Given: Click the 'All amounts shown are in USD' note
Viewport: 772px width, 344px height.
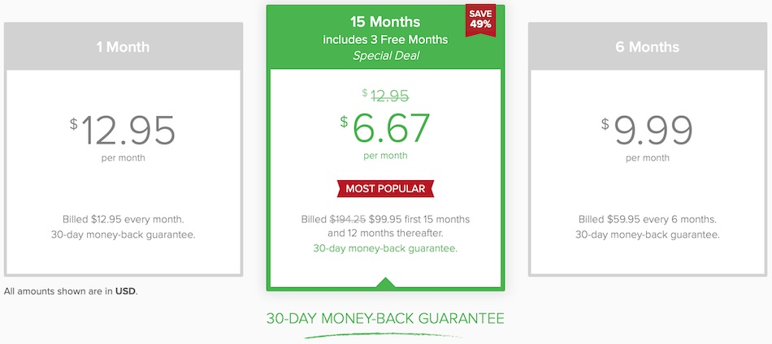Looking at the screenshot, I should coord(71,291).
